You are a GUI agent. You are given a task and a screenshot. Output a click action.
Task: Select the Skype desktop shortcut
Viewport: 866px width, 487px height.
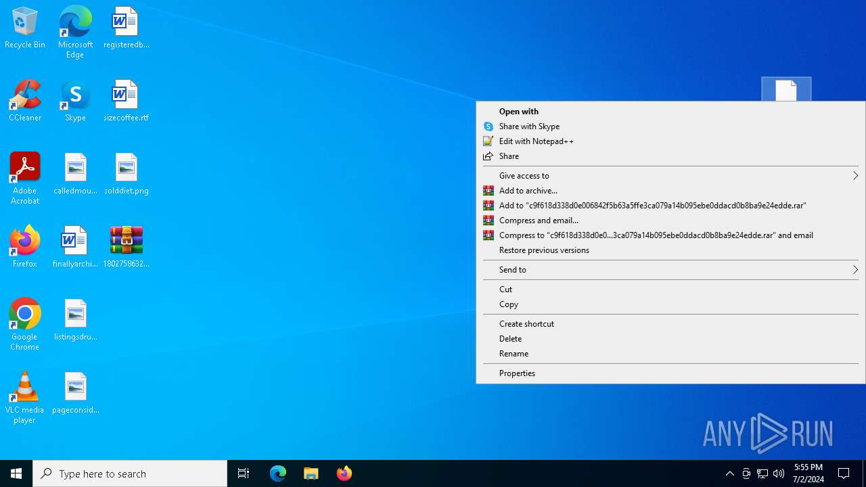(75, 101)
